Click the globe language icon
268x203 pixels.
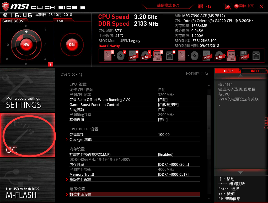coord(236,6)
